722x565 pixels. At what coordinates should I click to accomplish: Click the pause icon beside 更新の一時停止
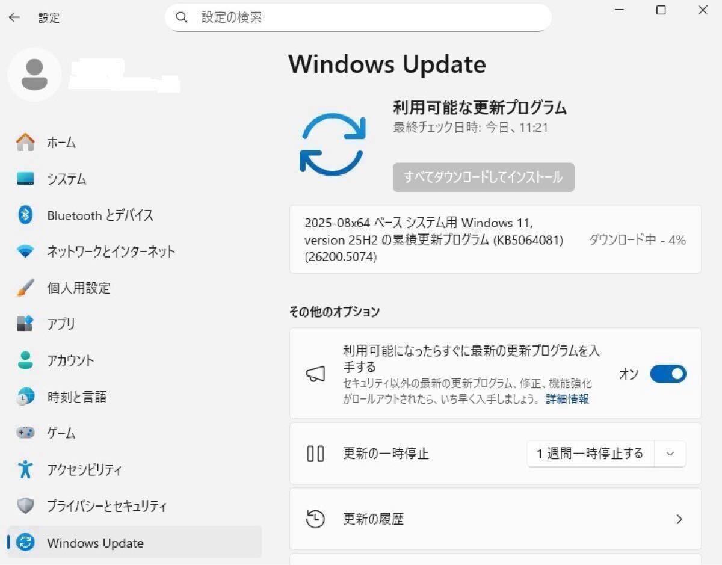click(x=316, y=454)
